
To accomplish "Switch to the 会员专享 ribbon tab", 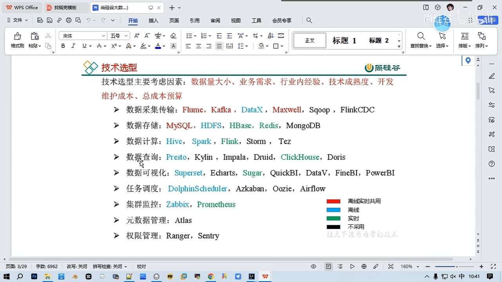I will pos(282,20).
